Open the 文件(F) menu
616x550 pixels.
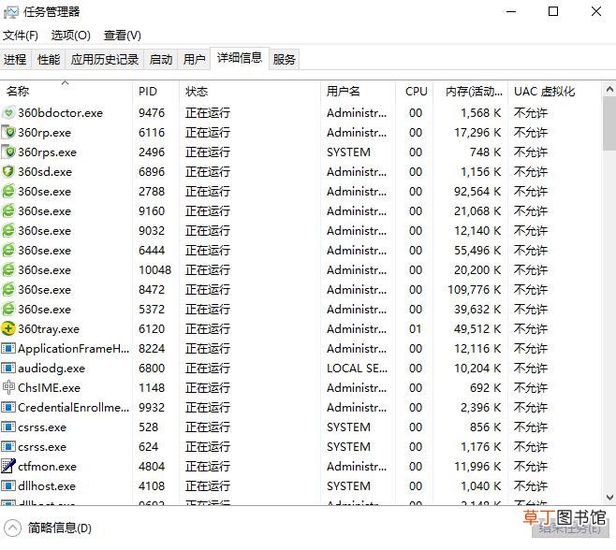click(x=21, y=36)
